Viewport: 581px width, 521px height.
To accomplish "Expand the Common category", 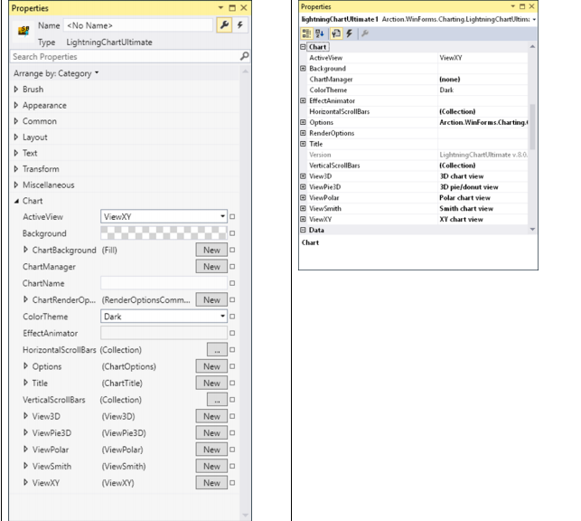I will pos(16,121).
